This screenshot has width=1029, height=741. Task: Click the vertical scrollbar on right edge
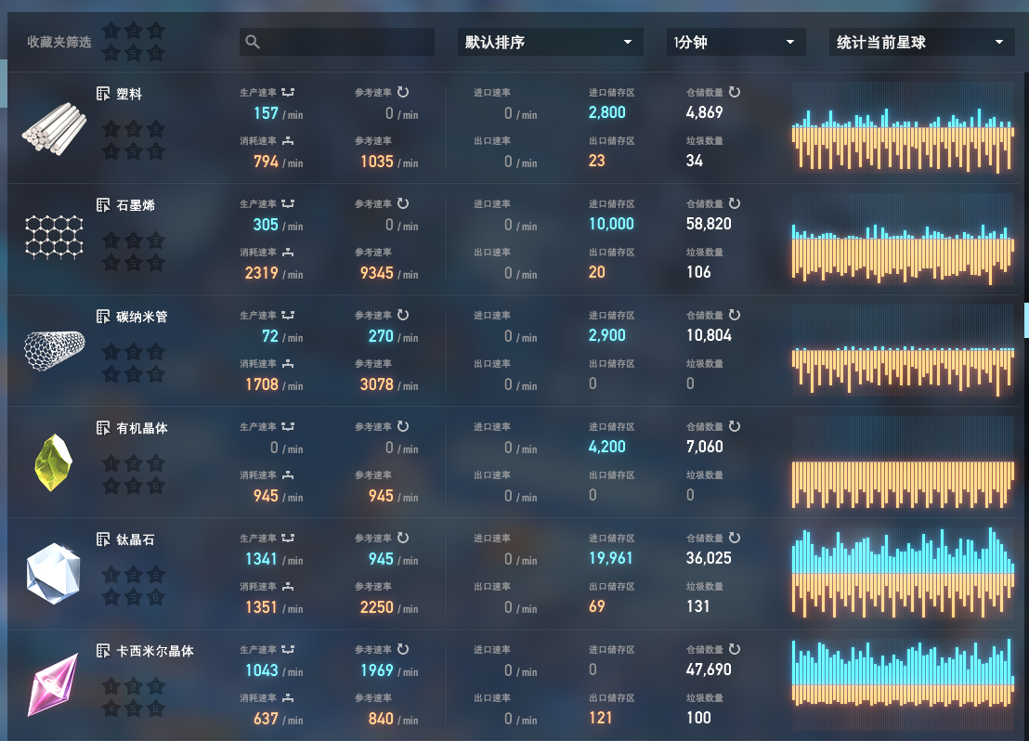pyautogui.click(x=1026, y=319)
